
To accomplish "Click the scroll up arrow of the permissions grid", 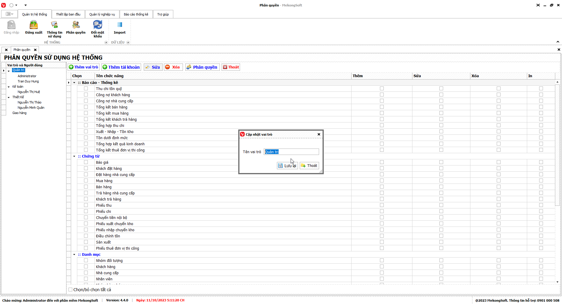I will [557, 82].
